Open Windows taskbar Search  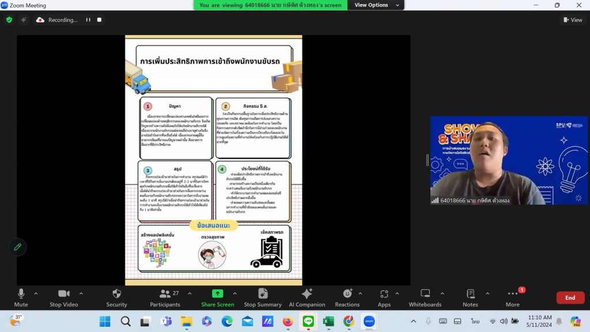pyautogui.click(x=126, y=322)
